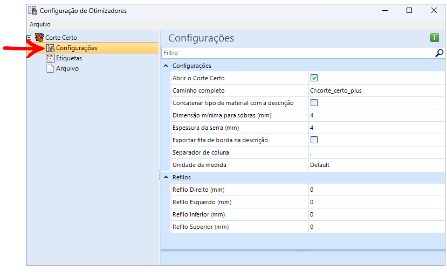Close the Configuração de Otimizadores window
This screenshot has width=447, height=279.
click(434, 11)
